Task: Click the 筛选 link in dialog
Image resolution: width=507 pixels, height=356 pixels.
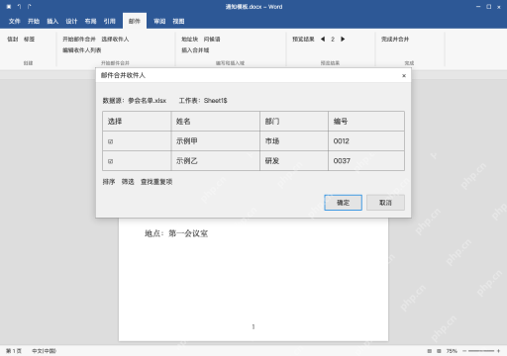Action: click(128, 182)
